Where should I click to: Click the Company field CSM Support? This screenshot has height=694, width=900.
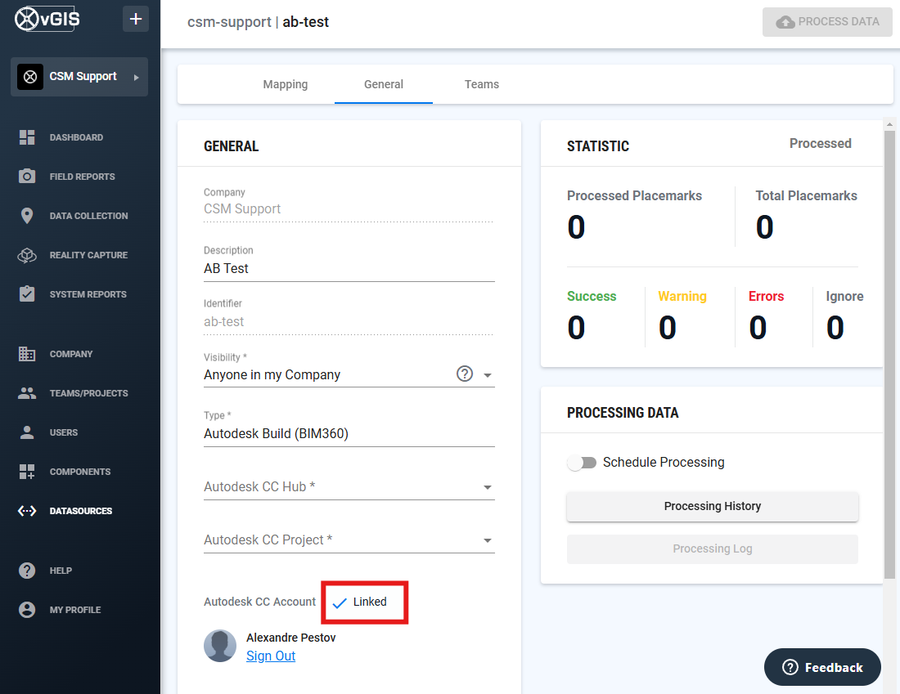349,208
